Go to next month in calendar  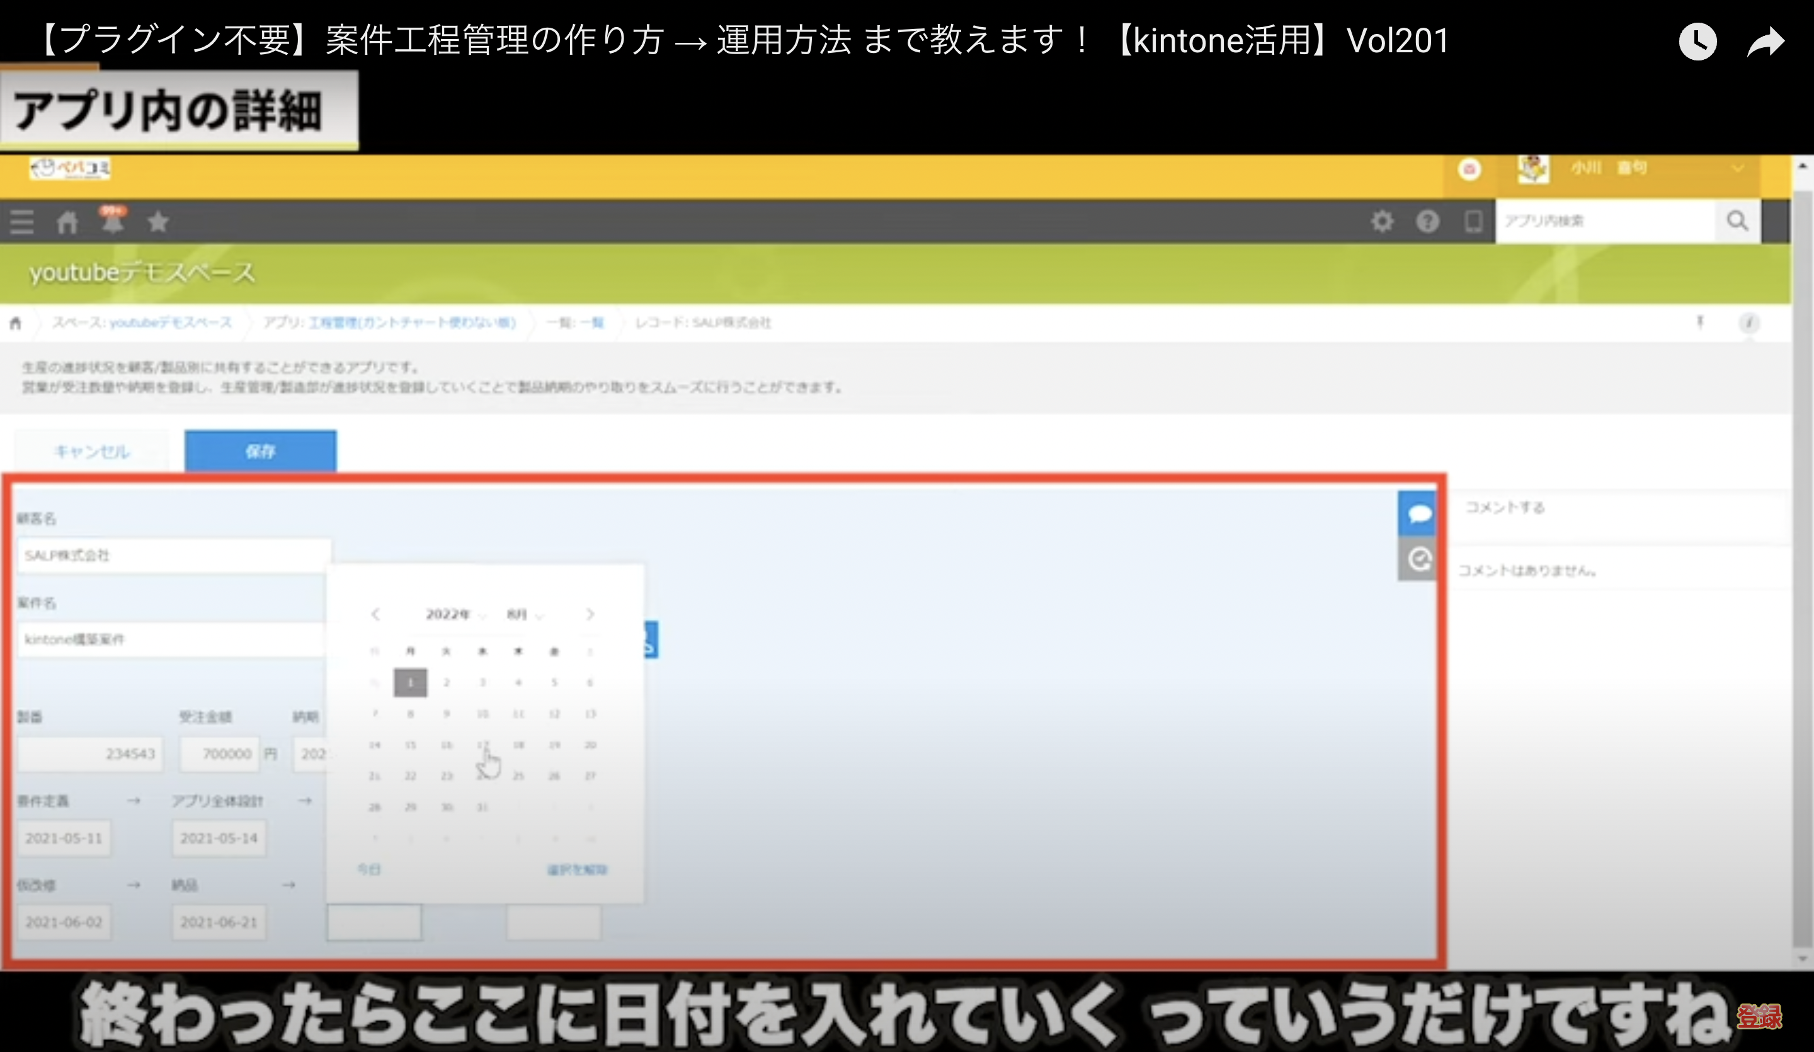590,614
